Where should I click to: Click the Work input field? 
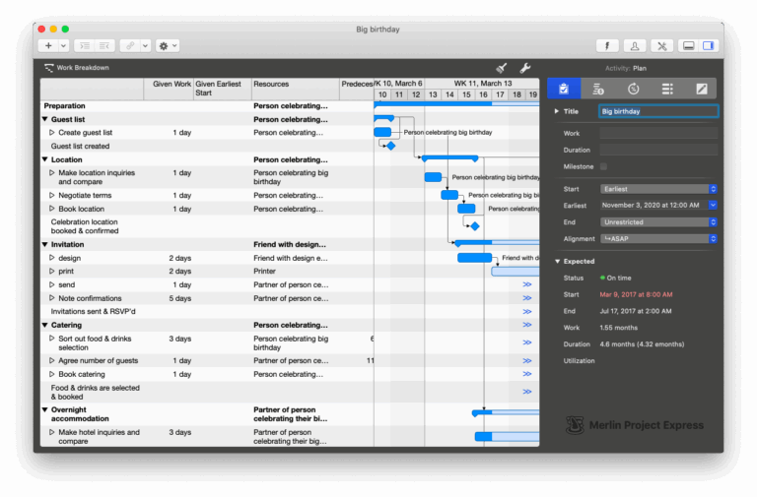[x=658, y=133]
